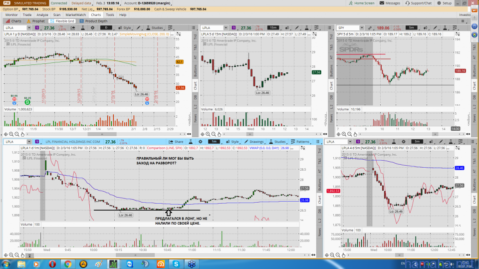Screen dimensions: 479x269
Task: Open list menu icon in daily chart
Action: pos(194,28)
